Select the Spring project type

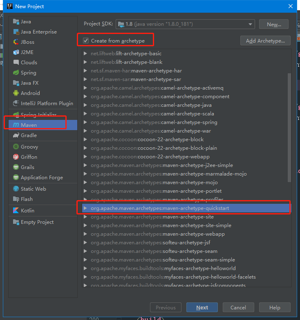(43, 73)
